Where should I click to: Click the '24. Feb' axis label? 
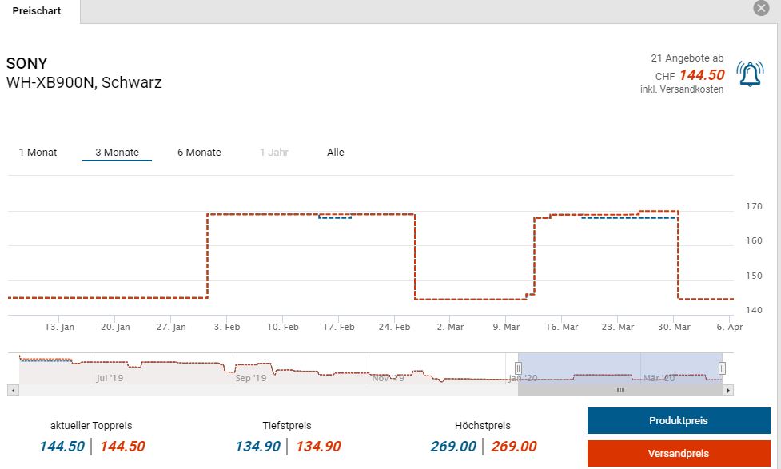[394, 327]
